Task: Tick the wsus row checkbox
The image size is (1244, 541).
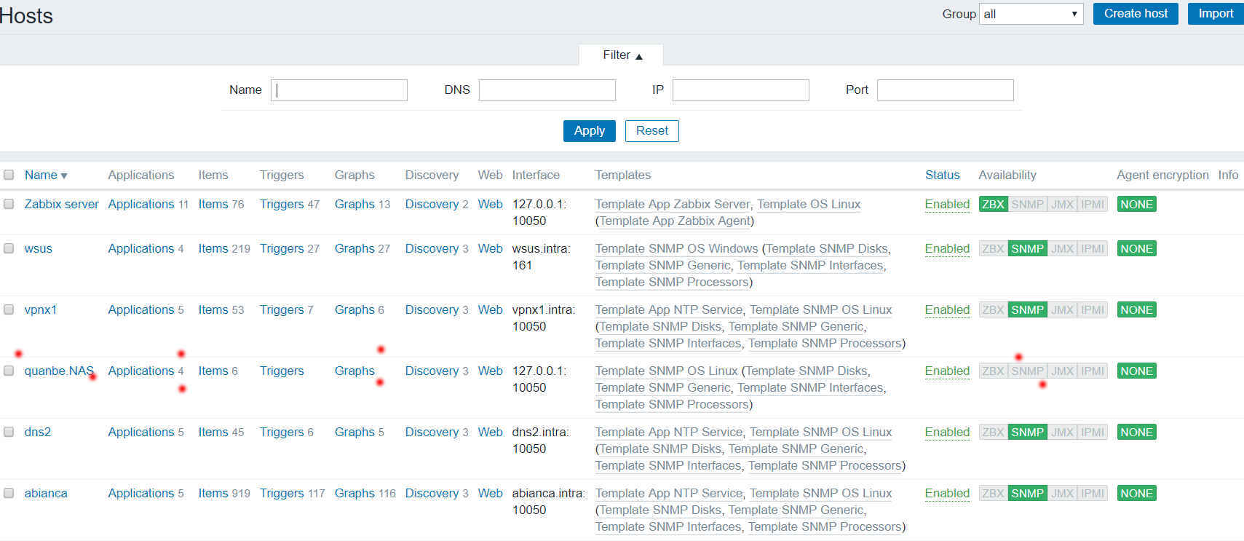Action: click(x=9, y=248)
